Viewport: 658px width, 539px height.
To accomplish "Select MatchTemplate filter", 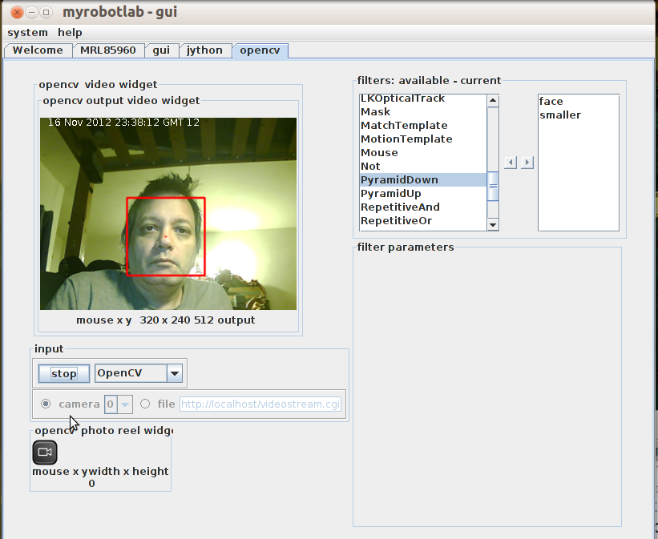I will pyautogui.click(x=423, y=126).
